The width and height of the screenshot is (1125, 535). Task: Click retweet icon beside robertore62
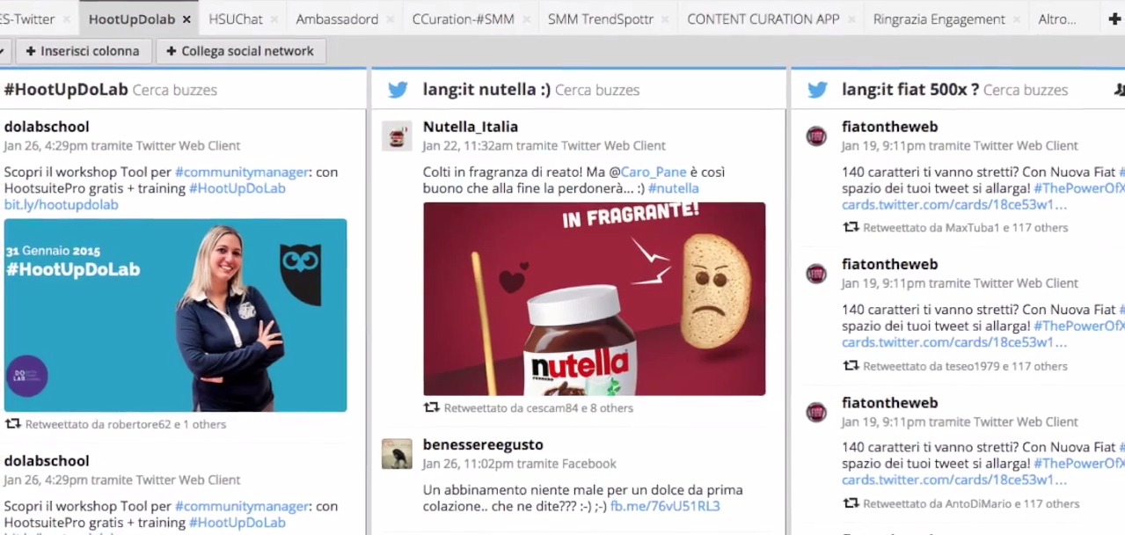point(12,424)
